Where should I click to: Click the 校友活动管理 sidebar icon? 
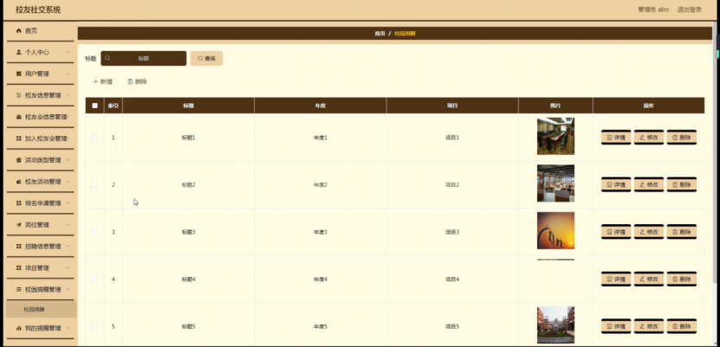tap(19, 182)
